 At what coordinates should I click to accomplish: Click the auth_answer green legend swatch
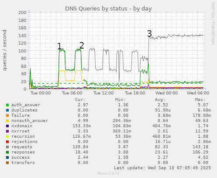(7, 105)
